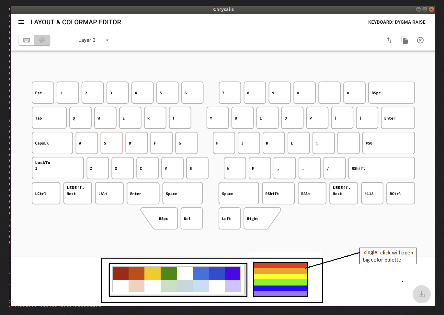This screenshot has width=444, height=315.
Task: Toggle to colormap view in the editor switch
Action: pyautogui.click(x=42, y=40)
